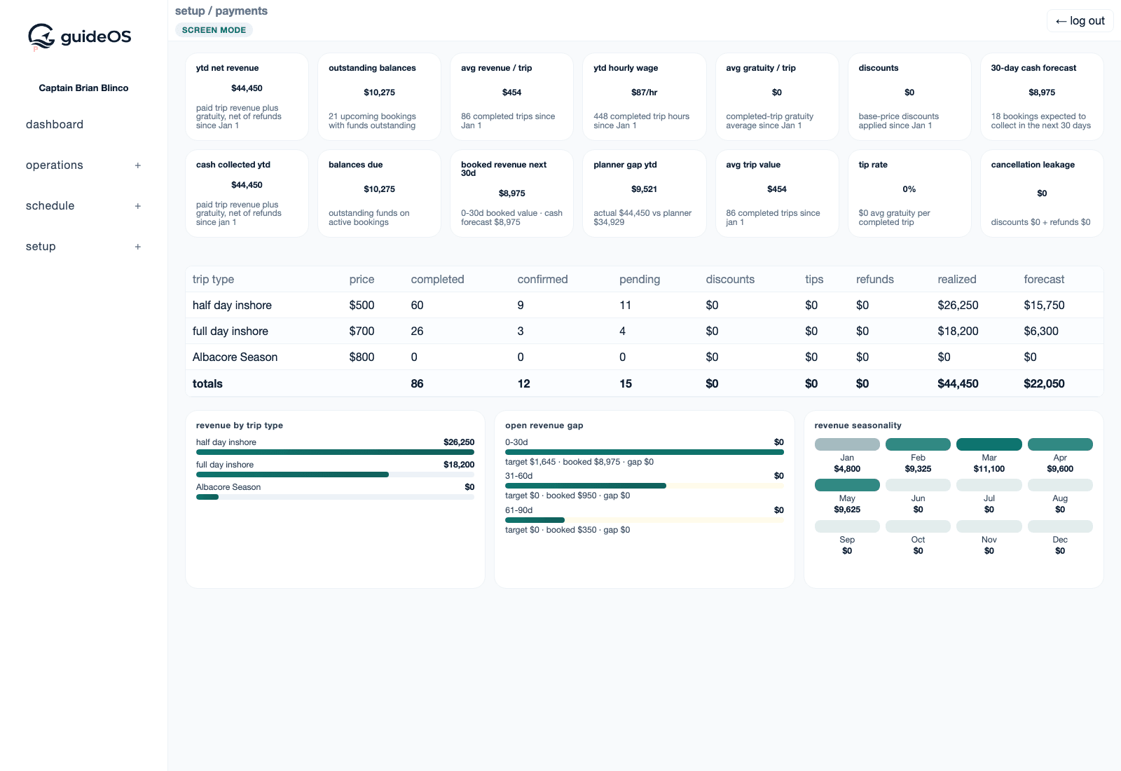
Task: Toggle the SCREEN MODE badge
Action: pos(214,30)
